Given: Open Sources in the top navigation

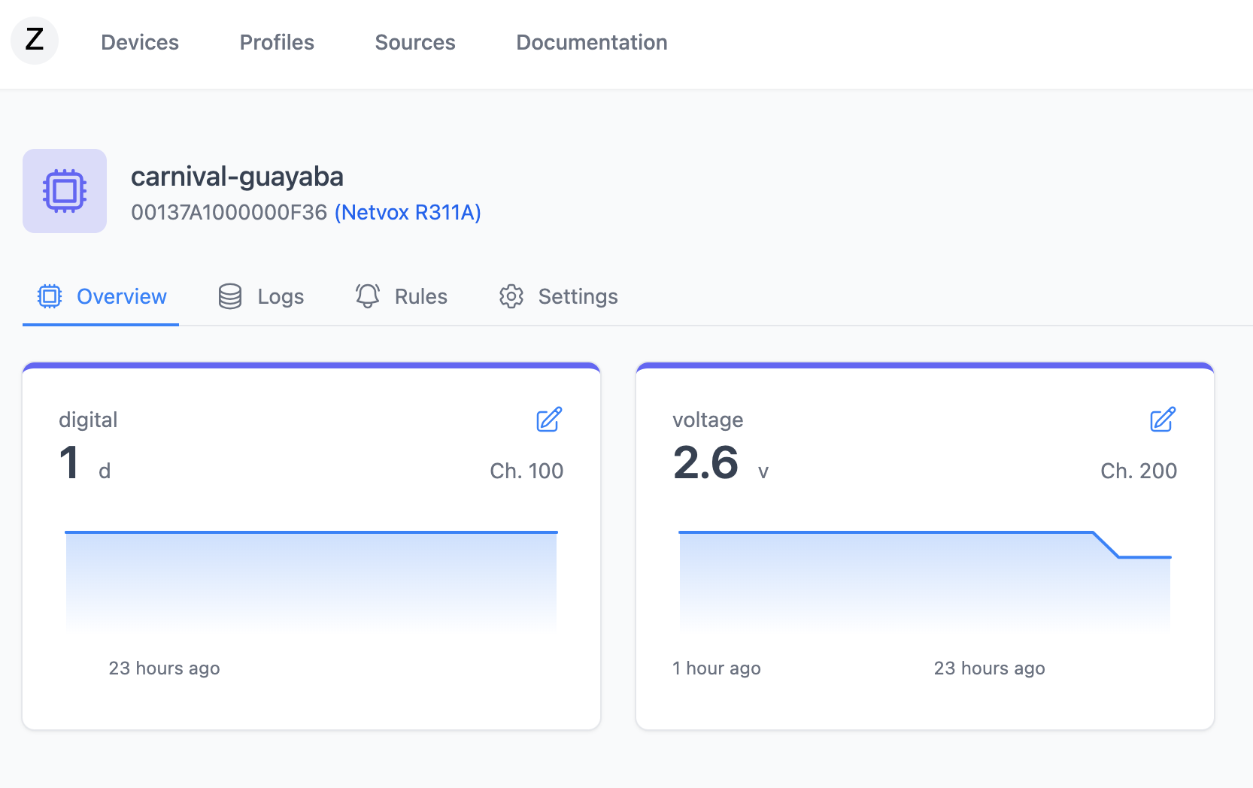Looking at the screenshot, I should pos(415,42).
